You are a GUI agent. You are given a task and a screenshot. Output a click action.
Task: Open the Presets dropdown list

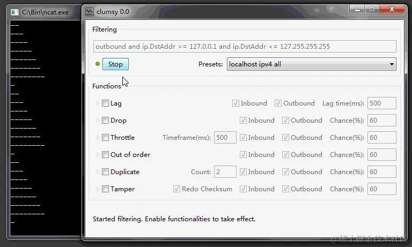311,64
